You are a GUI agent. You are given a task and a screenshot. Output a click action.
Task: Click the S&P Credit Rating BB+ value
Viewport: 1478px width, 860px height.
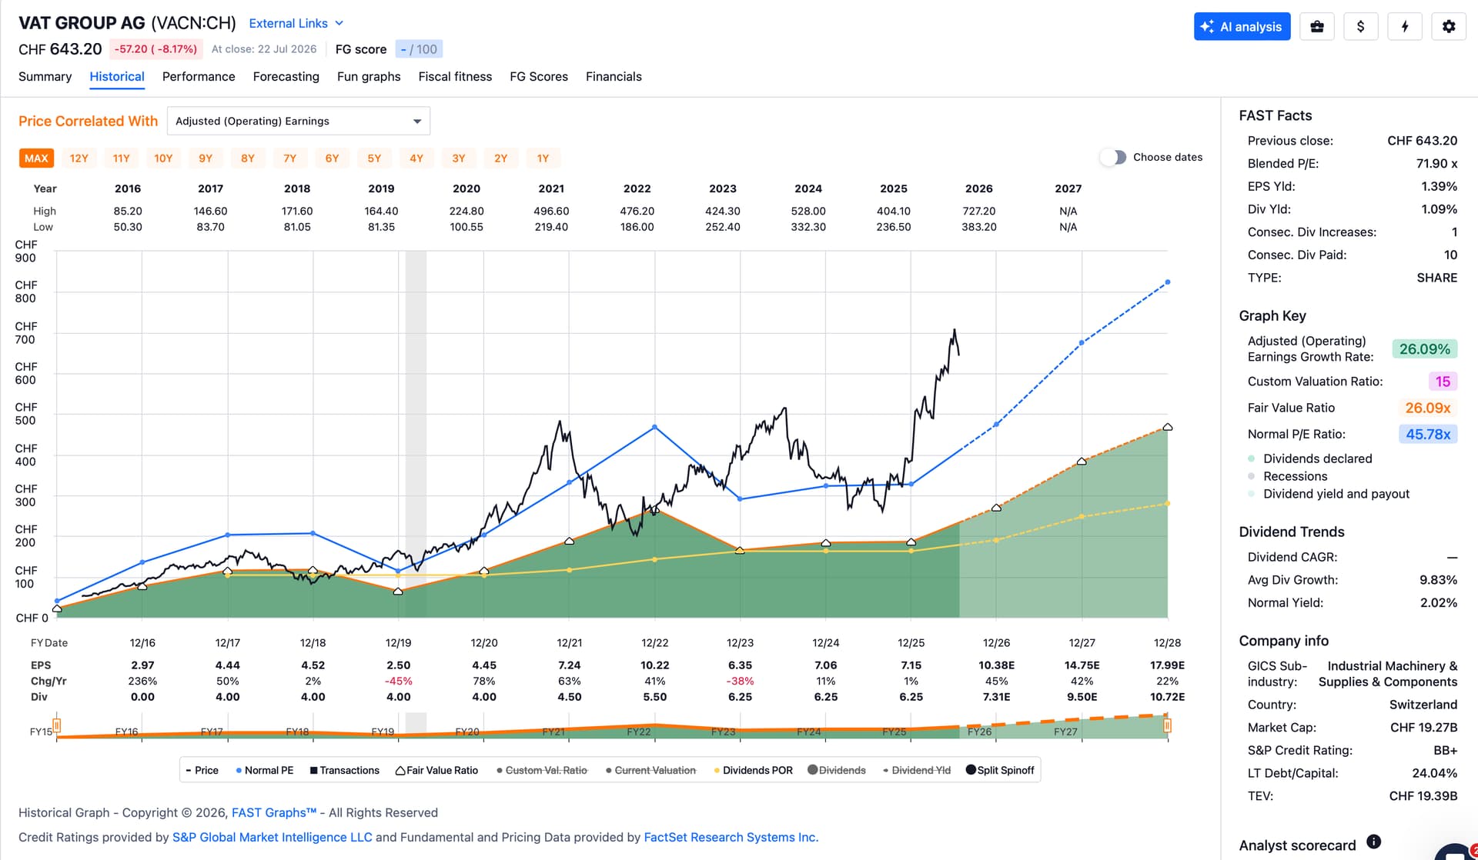pos(1445,750)
